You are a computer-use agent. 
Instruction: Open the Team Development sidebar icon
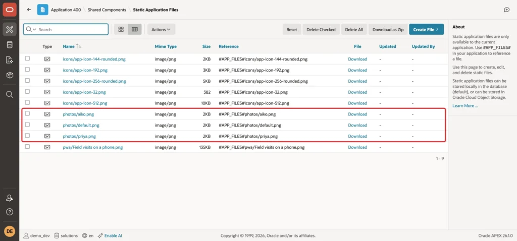(x=10, y=60)
